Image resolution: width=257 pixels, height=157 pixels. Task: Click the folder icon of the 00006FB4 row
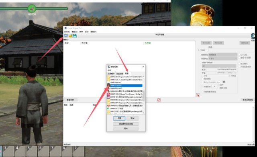click(108, 100)
